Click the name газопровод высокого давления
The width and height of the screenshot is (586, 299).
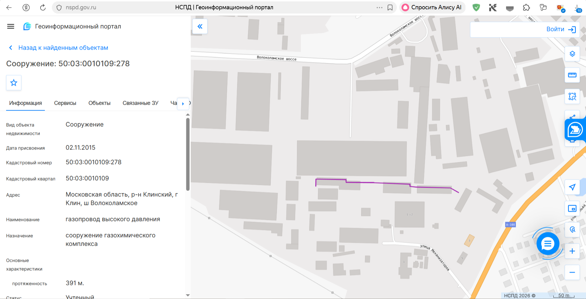(113, 219)
